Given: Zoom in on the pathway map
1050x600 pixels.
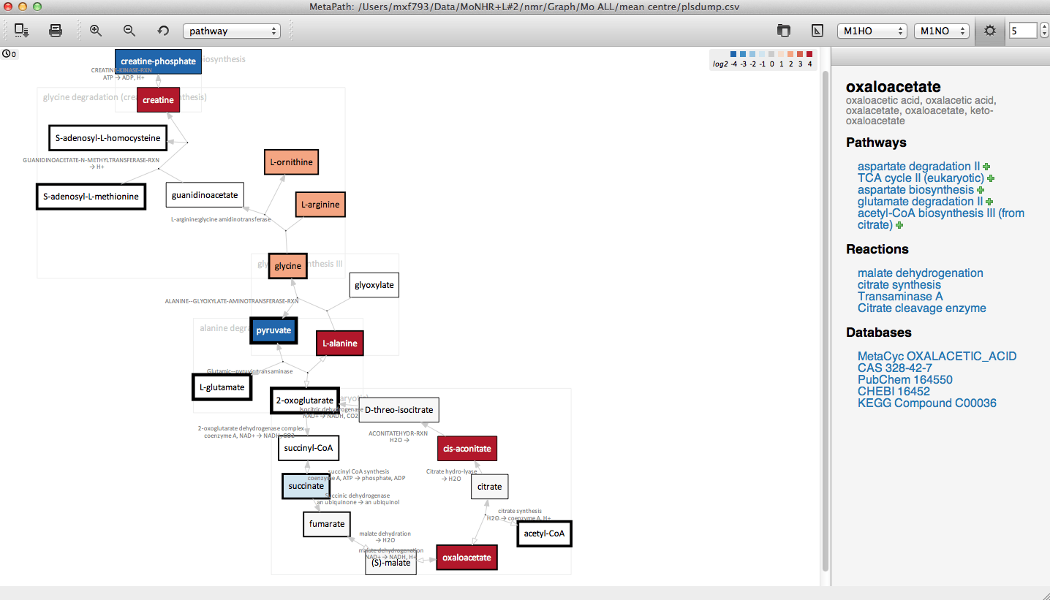Looking at the screenshot, I should pos(96,31).
